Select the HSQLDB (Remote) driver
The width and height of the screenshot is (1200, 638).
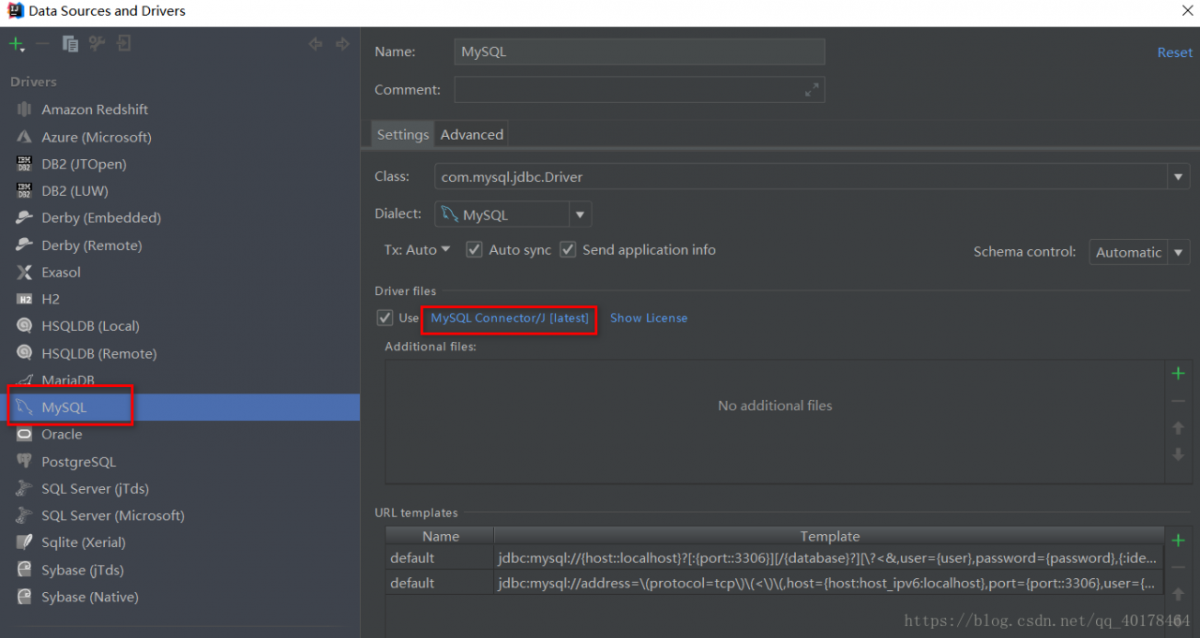point(180,353)
